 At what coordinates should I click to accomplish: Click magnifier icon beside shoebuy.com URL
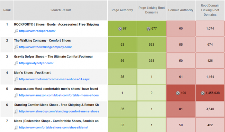click(x=16, y=111)
